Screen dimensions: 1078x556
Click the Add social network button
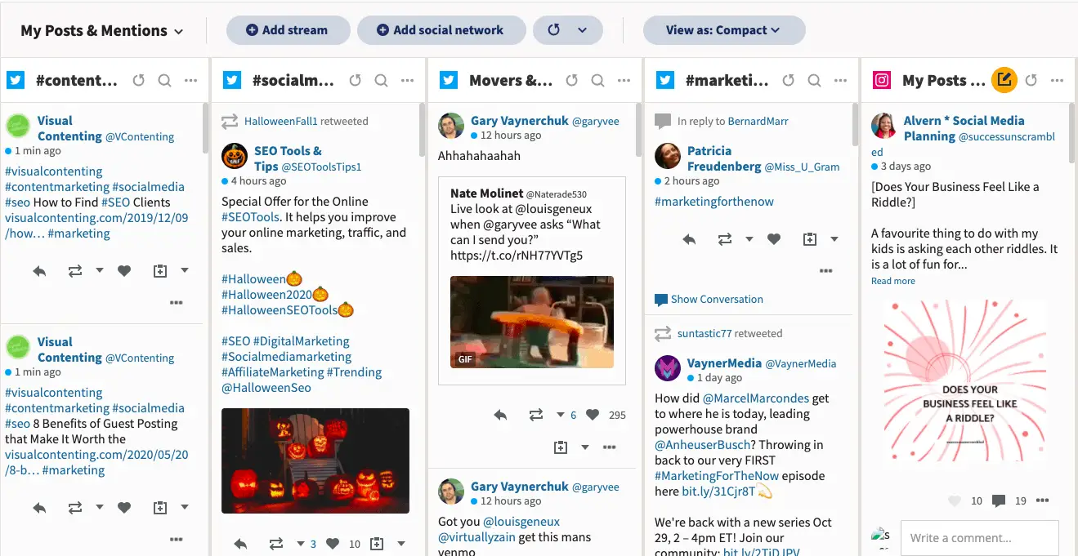[x=441, y=30]
